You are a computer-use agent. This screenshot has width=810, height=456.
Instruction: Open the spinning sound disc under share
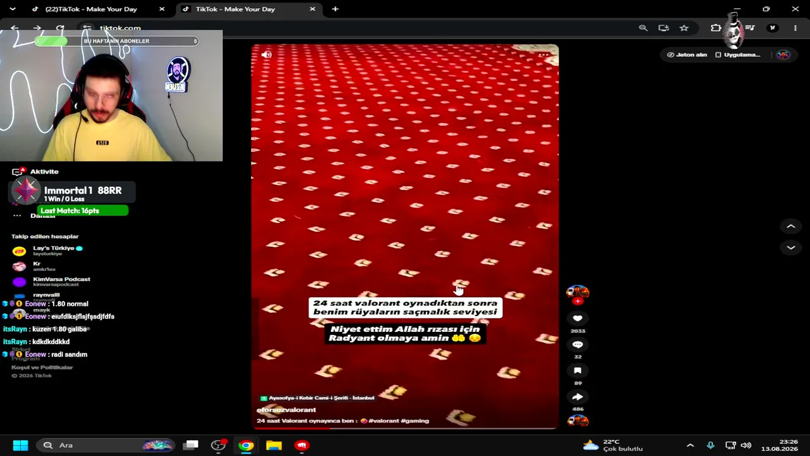578,421
